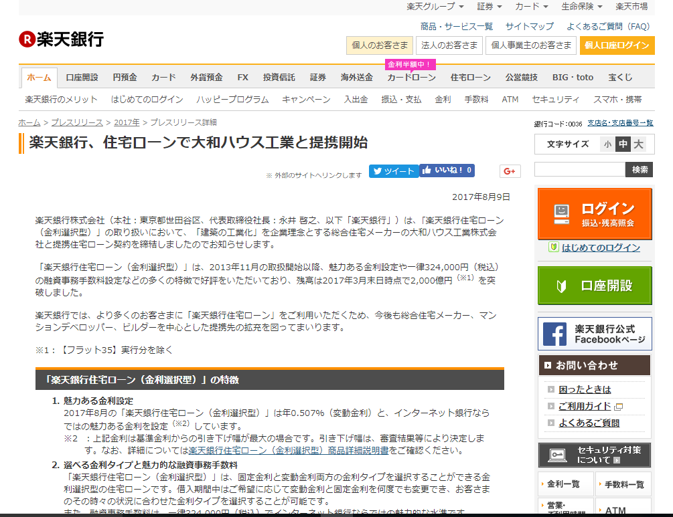673x517 pixels.
Task: Open FX navigation item
Action: [243, 78]
